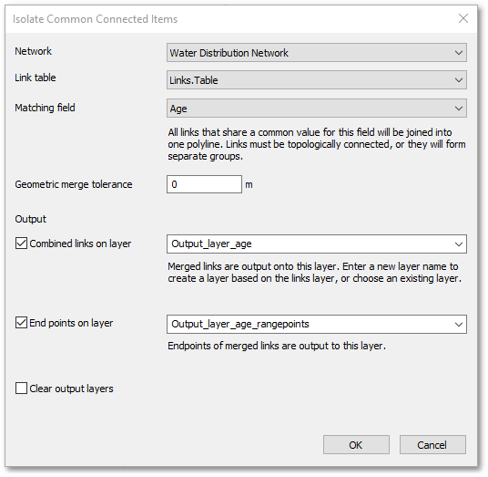Expand the Matching field dropdown
488x477 pixels.
pyautogui.click(x=317, y=109)
